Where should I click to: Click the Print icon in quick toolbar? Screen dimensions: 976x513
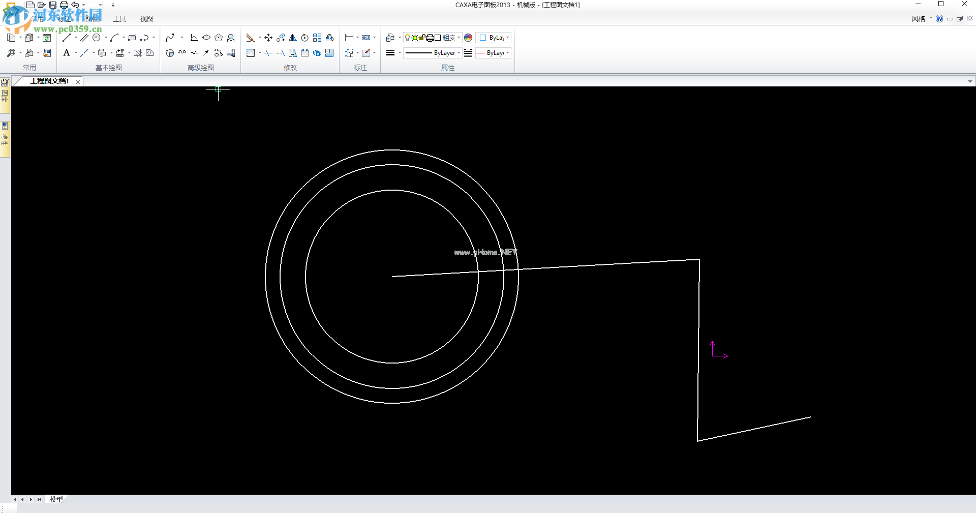64,5
